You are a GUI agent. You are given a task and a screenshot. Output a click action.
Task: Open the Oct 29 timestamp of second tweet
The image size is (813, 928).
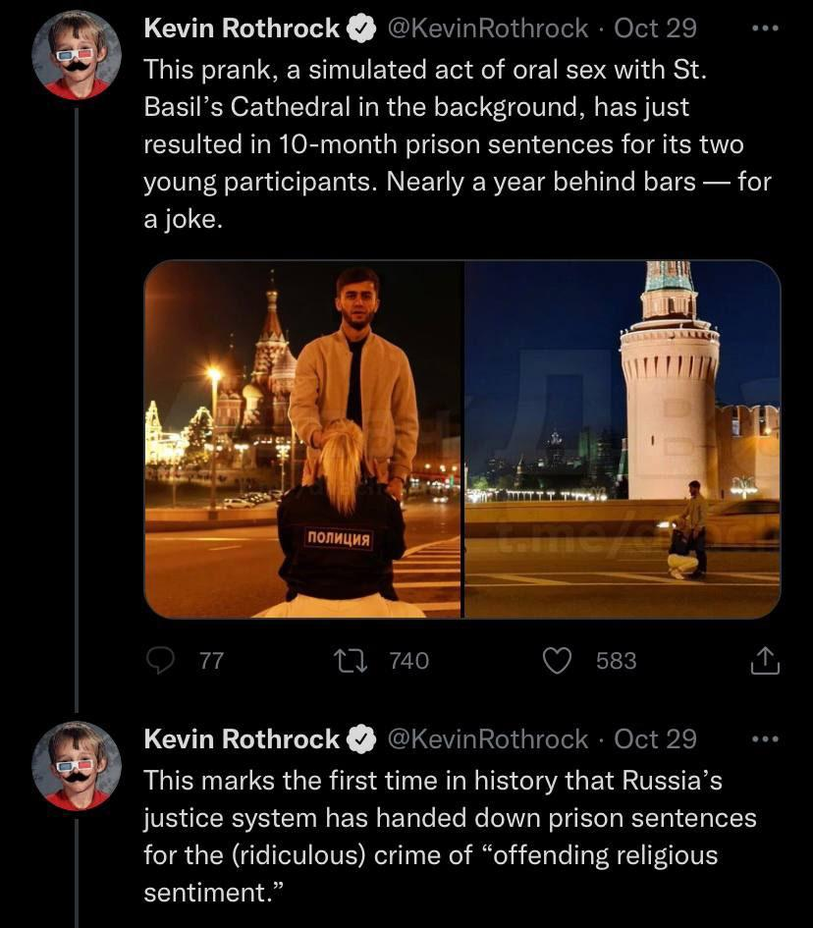point(655,739)
